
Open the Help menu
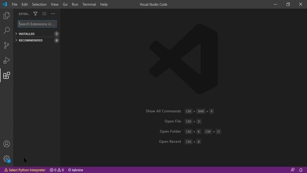click(x=104, y=4)
